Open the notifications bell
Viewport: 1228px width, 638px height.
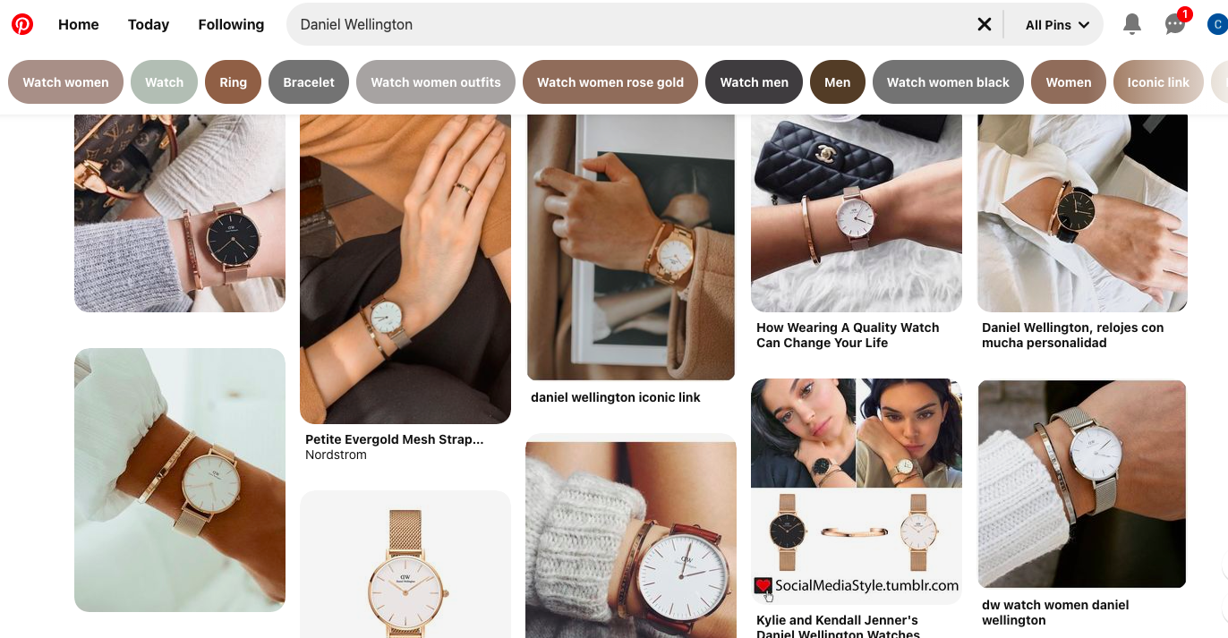pyautogui.click(x=1132, y=24)
